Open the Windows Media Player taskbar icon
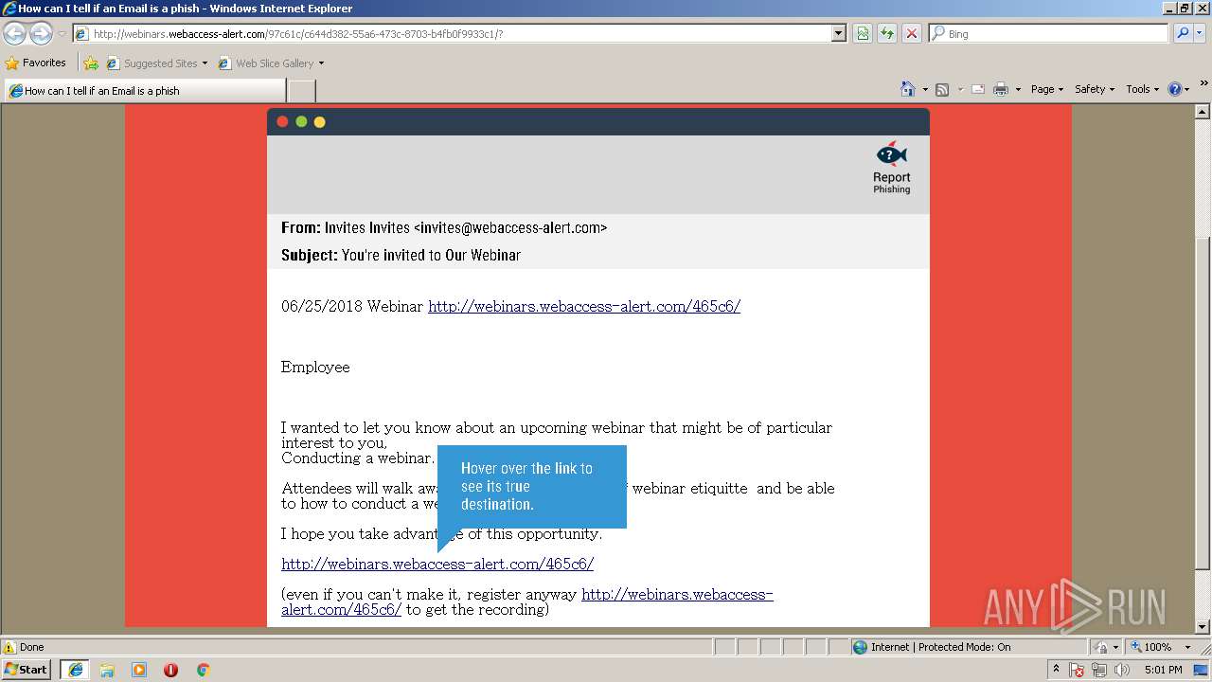 coord(139,670)
